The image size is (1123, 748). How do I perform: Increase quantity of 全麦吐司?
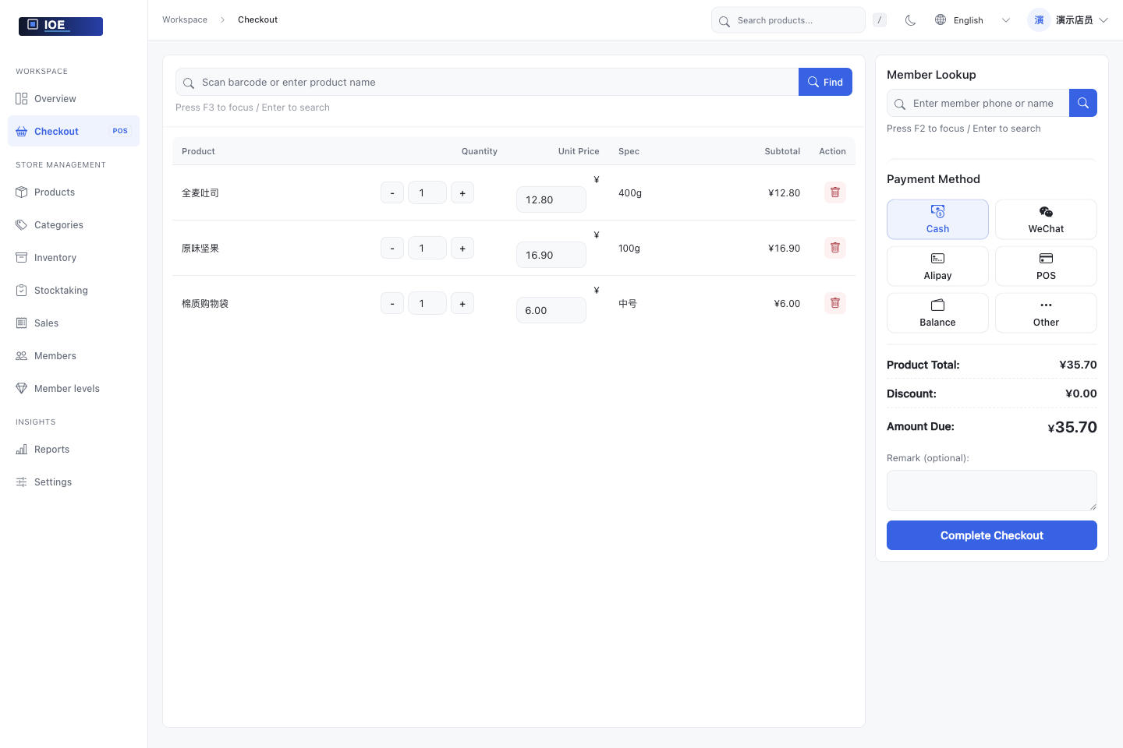click(x=462, y=193)
